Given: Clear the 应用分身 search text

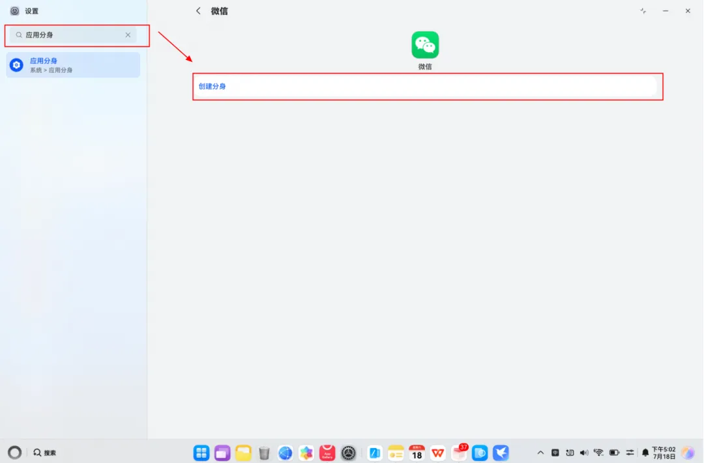Looking at the screenshot, I should 128,35.
